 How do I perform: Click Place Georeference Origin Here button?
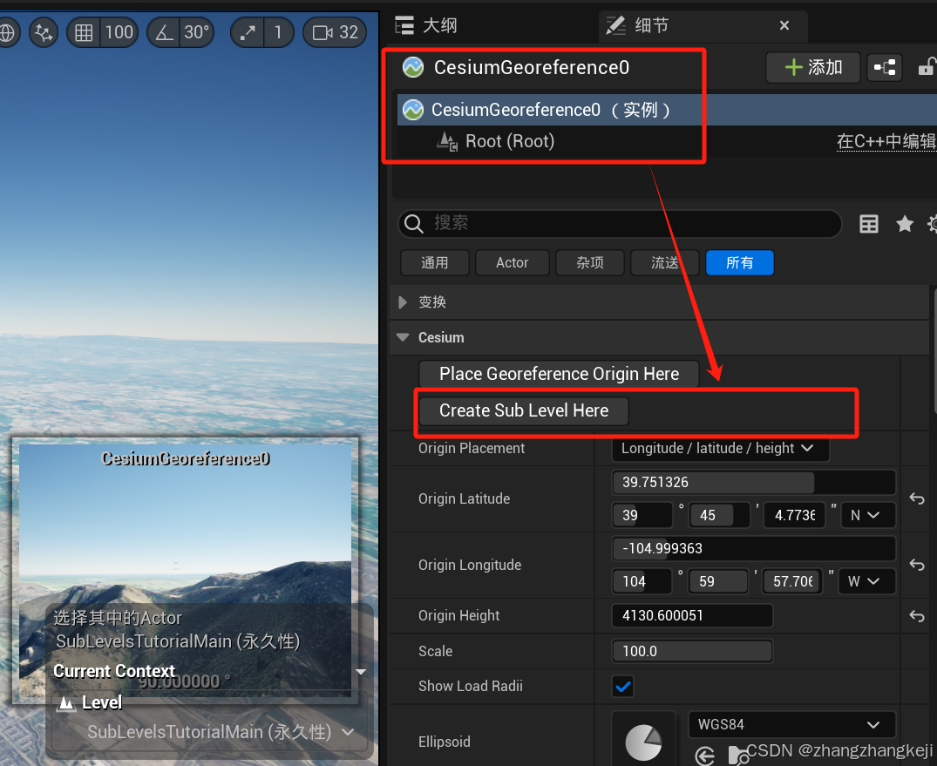click(559, 374)
